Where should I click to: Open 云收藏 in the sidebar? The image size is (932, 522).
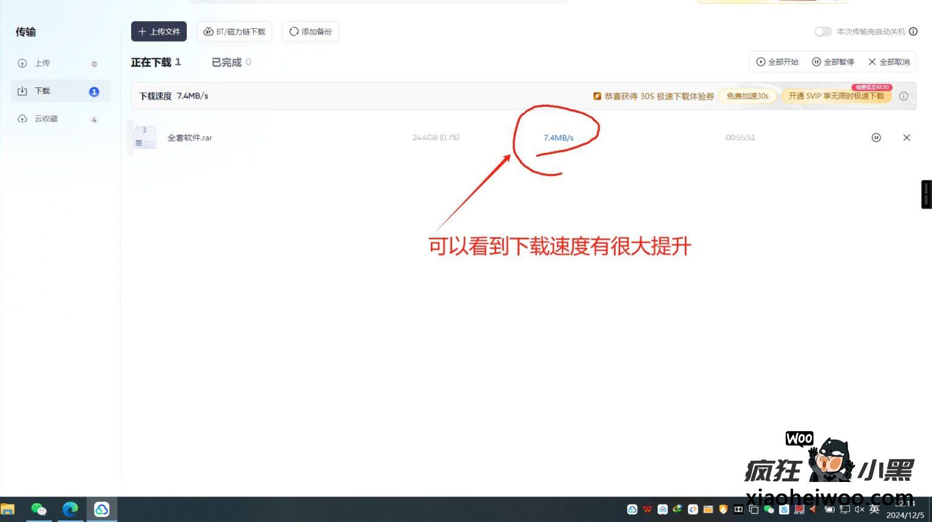(46, 119)
